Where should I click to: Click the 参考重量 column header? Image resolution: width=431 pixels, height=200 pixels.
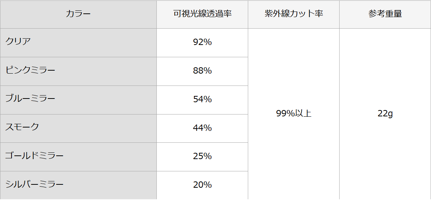(x=385, y=14)
